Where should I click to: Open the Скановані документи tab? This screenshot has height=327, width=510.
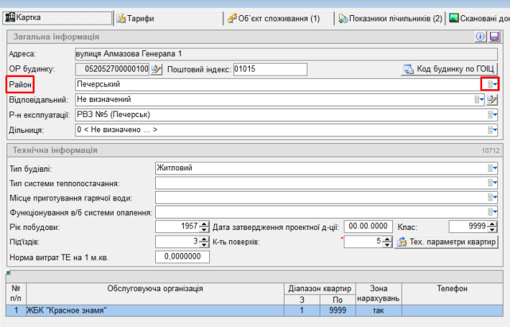478,18
